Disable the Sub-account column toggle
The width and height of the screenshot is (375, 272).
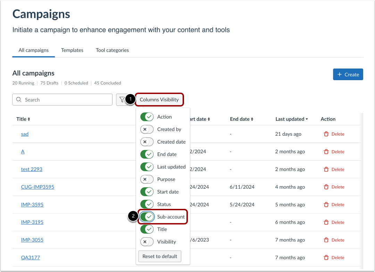tap(147, 216)
